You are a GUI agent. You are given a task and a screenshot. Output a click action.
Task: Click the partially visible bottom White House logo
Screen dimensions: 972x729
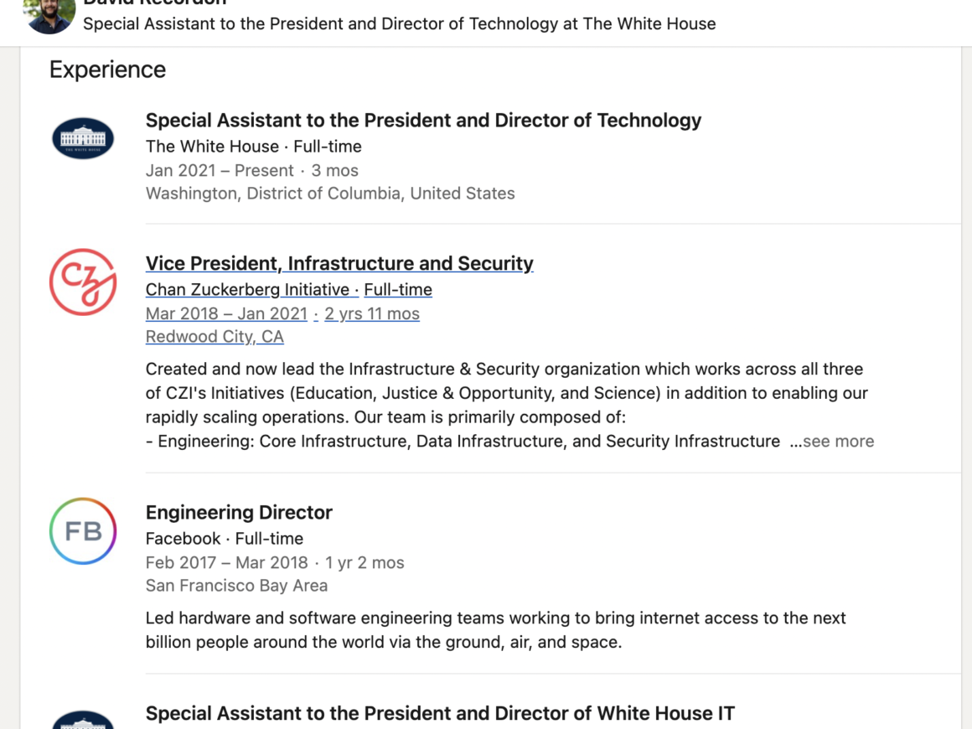83,720
